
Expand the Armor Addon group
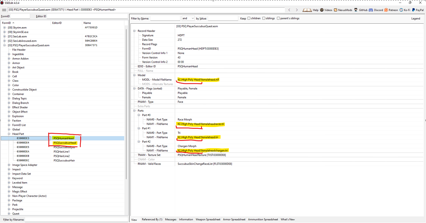click(9, 58)
